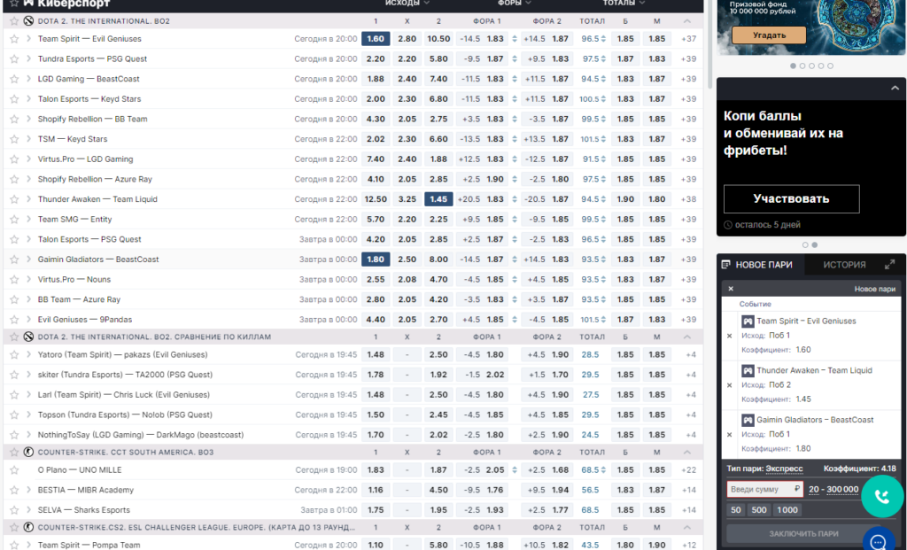This screenshot has height=550, width=907.
Task: Change total 96.5 stepper in Team Spirit row
Action: pyautogui.click(x=603, y=39)
